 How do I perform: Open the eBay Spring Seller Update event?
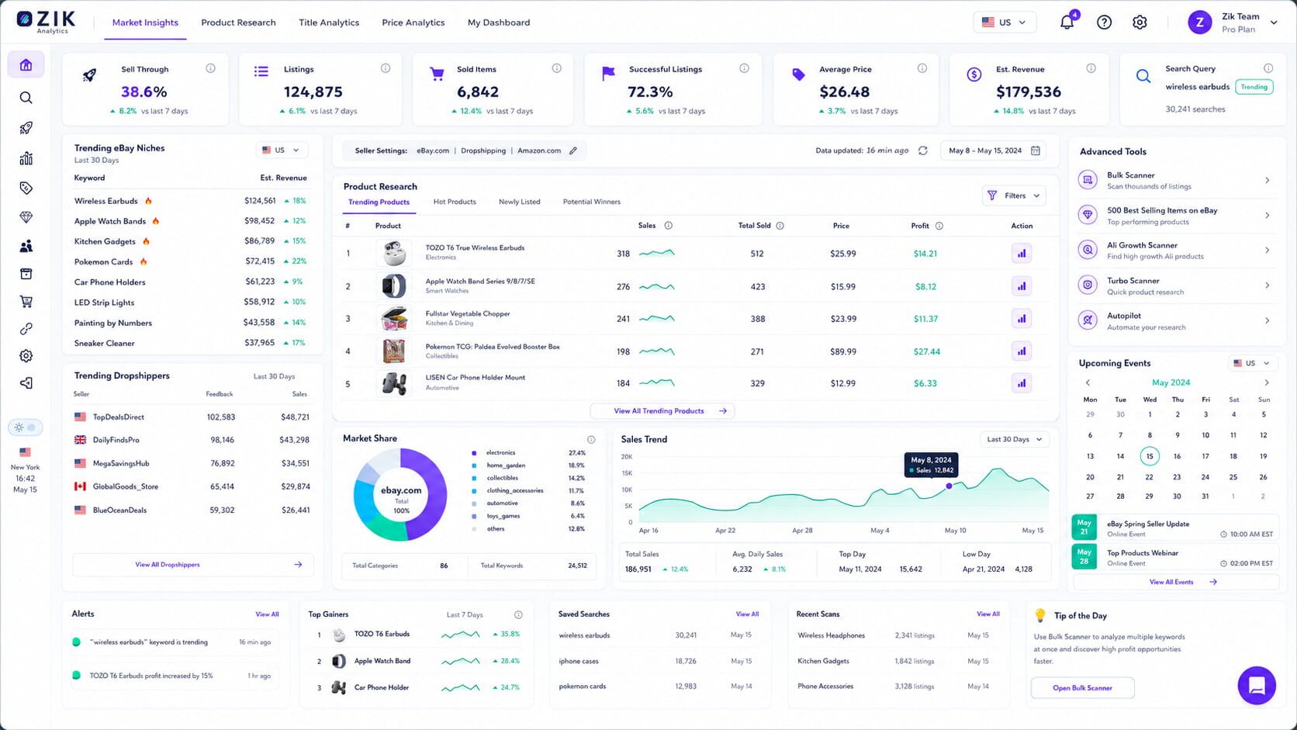tap(1174, 528)
